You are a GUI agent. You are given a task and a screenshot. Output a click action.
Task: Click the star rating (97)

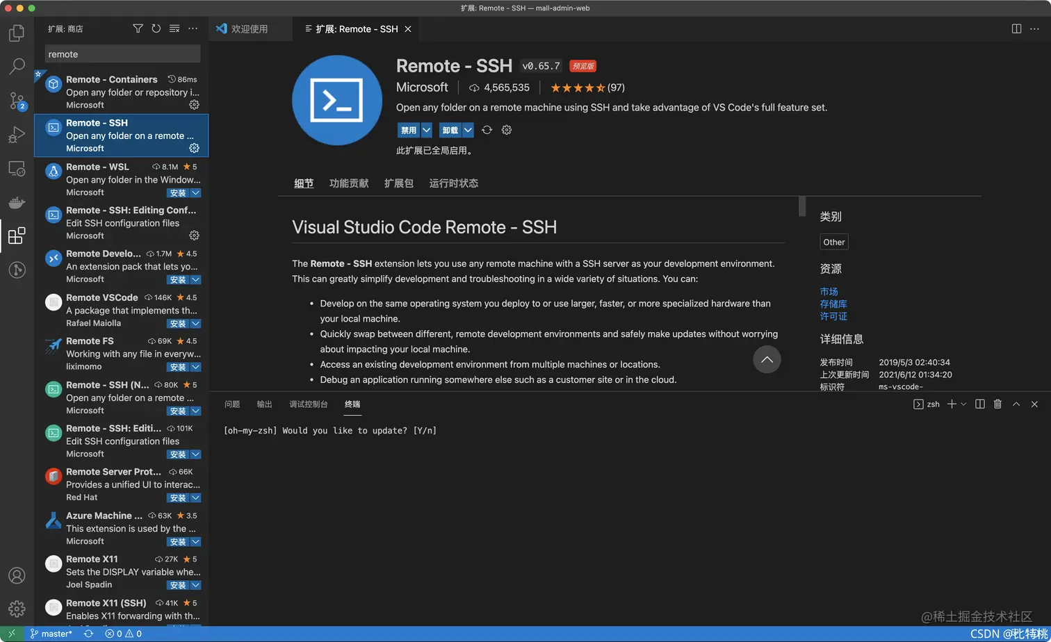point(587,88)
